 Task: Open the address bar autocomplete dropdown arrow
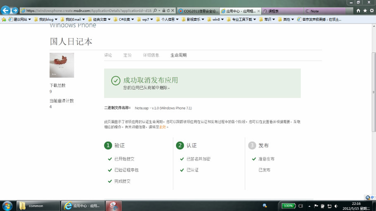159,11
